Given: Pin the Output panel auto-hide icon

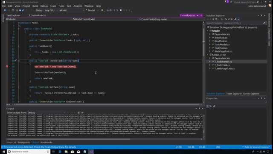Looking at the screenshot, I should click(x=199, y=109).
